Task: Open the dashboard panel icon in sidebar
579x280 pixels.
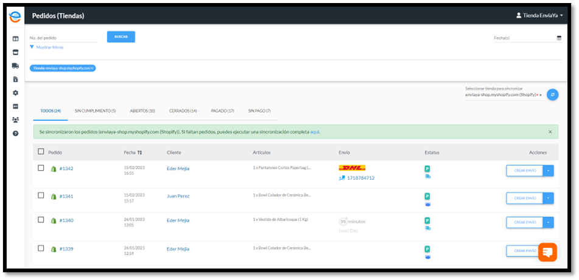Action: [x=15, y=38]
